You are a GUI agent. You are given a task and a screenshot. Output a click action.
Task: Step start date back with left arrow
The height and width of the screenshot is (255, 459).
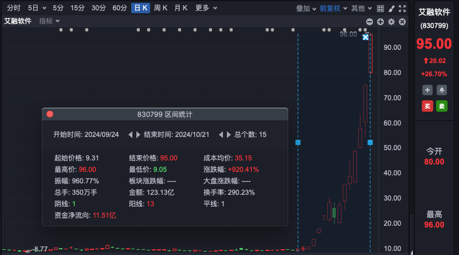130,135
